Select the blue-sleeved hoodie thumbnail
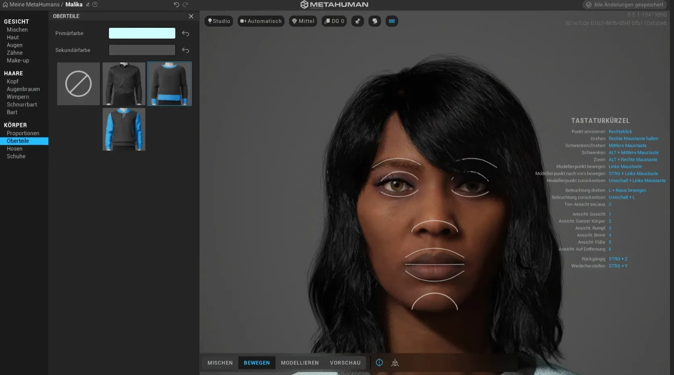 [x=124, y=129]
